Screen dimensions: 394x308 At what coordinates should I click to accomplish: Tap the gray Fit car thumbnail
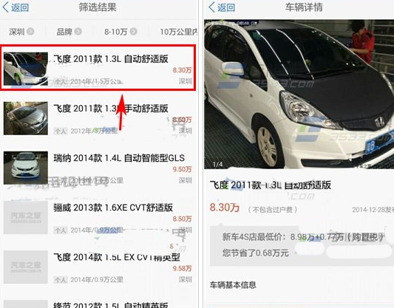[26, 118]
